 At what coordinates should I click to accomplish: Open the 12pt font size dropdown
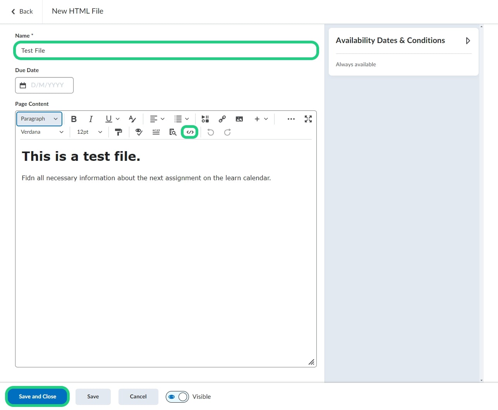point(89,132)
